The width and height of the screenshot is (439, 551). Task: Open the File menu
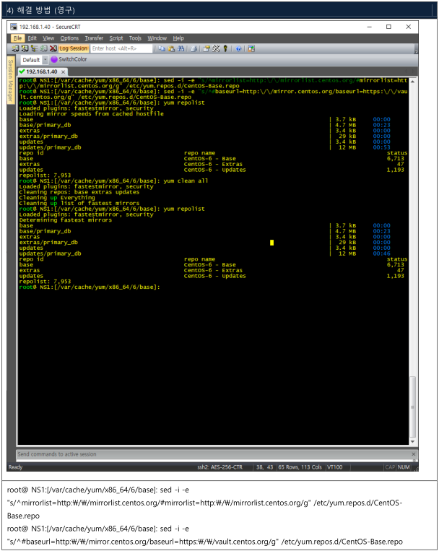pos(18,38)
